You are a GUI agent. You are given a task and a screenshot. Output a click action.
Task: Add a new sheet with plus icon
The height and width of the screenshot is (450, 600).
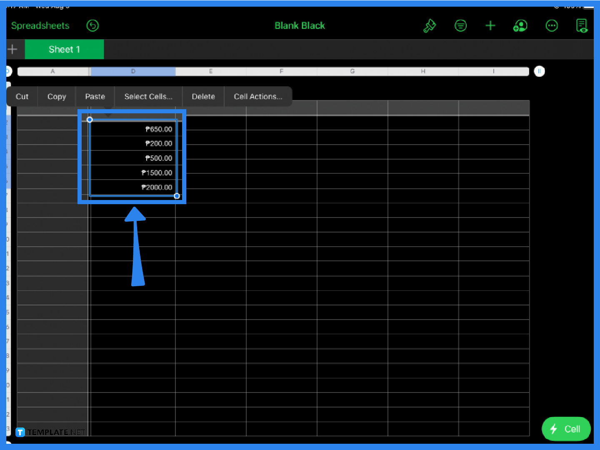(x=12, y=50)
